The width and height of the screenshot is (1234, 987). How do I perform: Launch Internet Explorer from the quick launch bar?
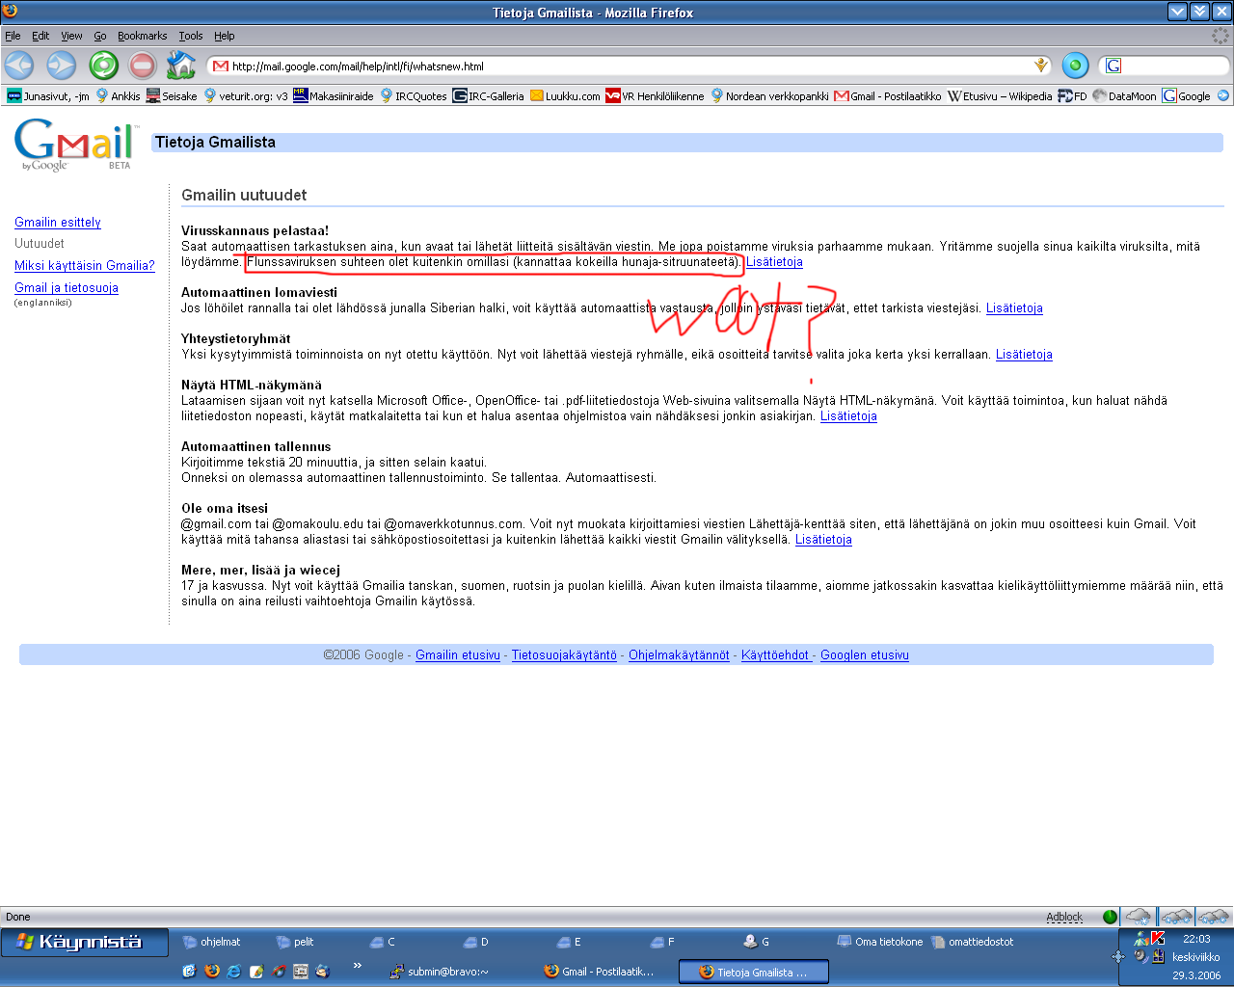(x=233, y=971)
